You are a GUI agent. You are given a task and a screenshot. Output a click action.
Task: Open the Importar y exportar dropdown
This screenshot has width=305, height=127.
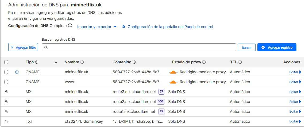(x=97, y=27)
